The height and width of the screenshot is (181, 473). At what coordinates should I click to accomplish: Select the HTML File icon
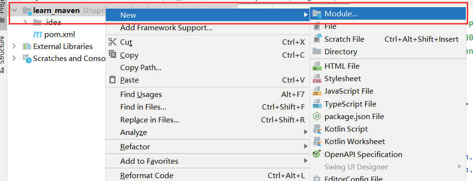pyautogui.click(x=317, y=66)
